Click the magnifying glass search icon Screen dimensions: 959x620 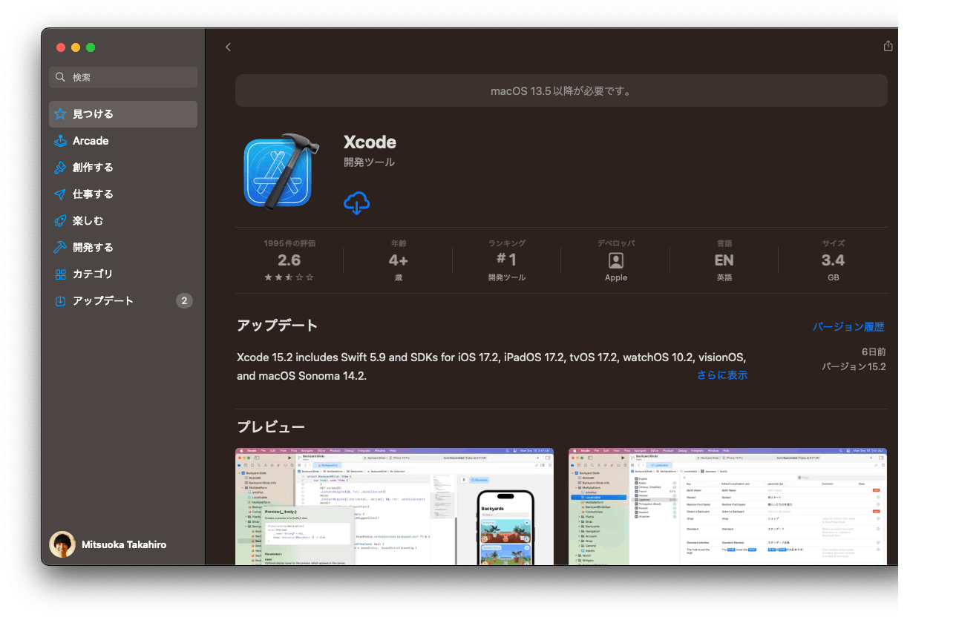61,77
